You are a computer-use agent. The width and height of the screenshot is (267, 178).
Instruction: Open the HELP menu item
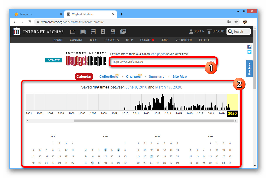(129, 40)
